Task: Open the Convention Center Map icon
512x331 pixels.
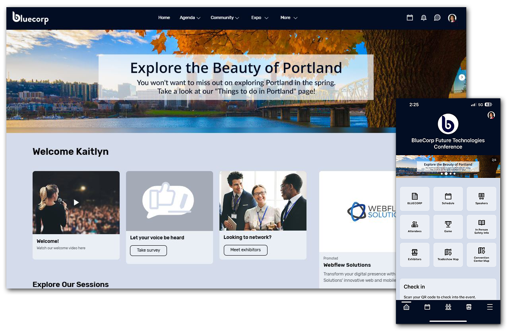Action: coord(481,254)
